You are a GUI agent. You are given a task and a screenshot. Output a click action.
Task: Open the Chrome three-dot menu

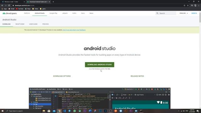pos(199,6)
